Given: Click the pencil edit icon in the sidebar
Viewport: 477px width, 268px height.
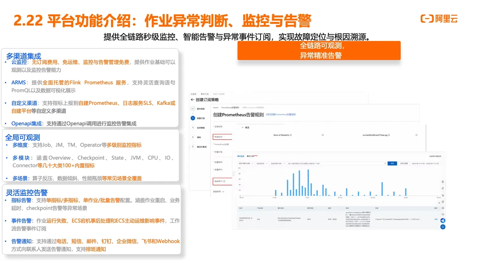Looking at the screenshot, I should point(443,188).
